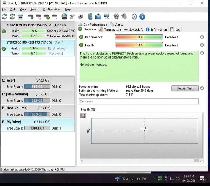The height and width of the screenshot is (186, 210).
Task: Select the D: [New Volume] partition
Action: (x=38, y=98)
